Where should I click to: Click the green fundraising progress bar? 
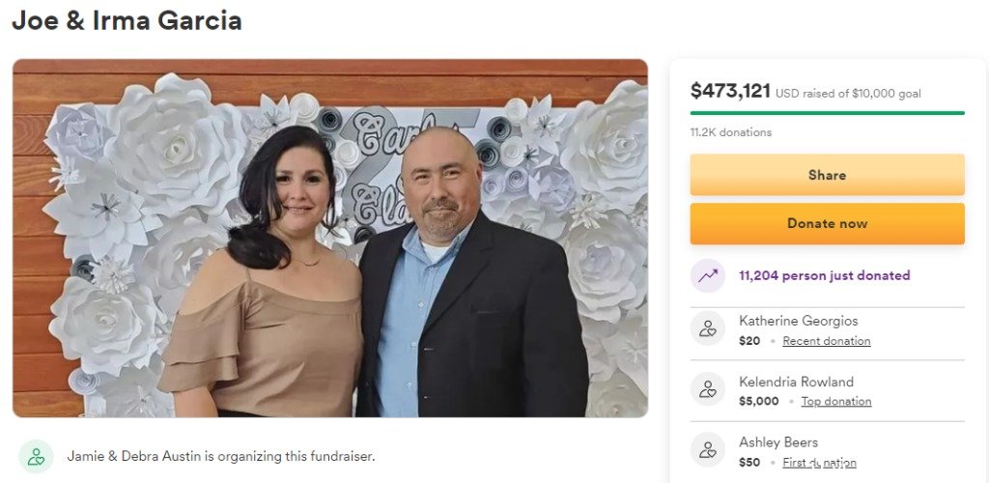(x=827, y=113)
